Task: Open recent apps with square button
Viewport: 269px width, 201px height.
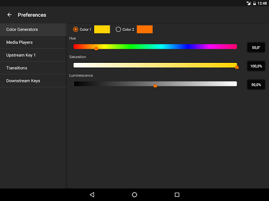Action: point(177,195)
